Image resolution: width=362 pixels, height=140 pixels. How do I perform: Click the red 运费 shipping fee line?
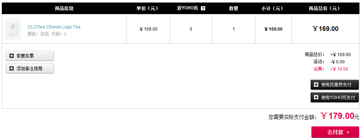(331, 69)
